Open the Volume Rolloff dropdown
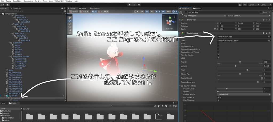273x122 pixels. click(x=244, y=94)
